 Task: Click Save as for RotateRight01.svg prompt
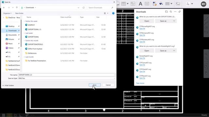tap(163, 51)
